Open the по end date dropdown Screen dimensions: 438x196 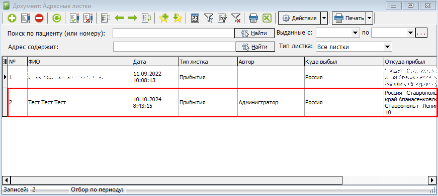coord(410,33)
